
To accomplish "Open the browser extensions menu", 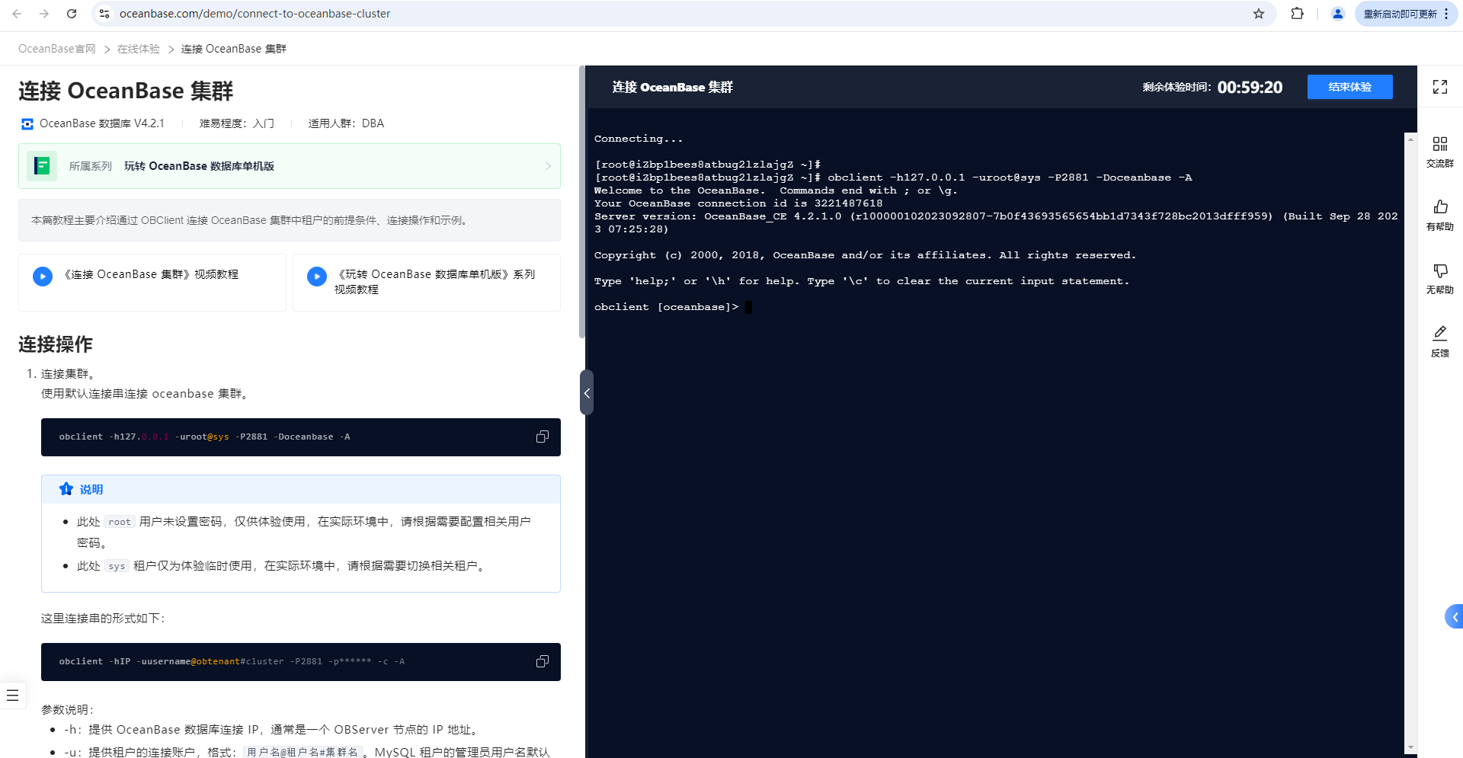I will pyautogui.click(x=1297, y=14).
